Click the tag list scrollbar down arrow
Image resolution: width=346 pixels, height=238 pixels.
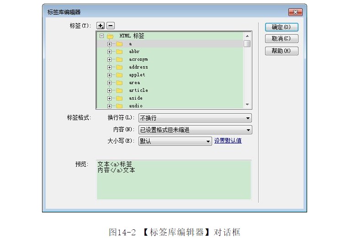tap(247, 105)
